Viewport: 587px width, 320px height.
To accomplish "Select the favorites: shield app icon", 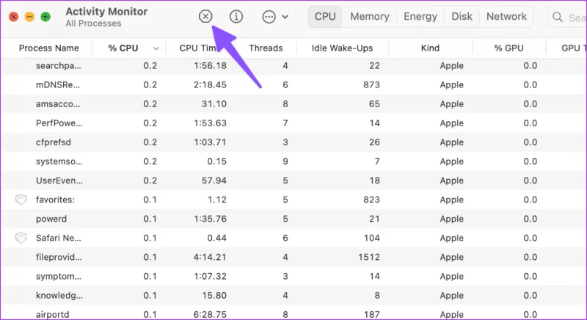I will click(21, 200).
